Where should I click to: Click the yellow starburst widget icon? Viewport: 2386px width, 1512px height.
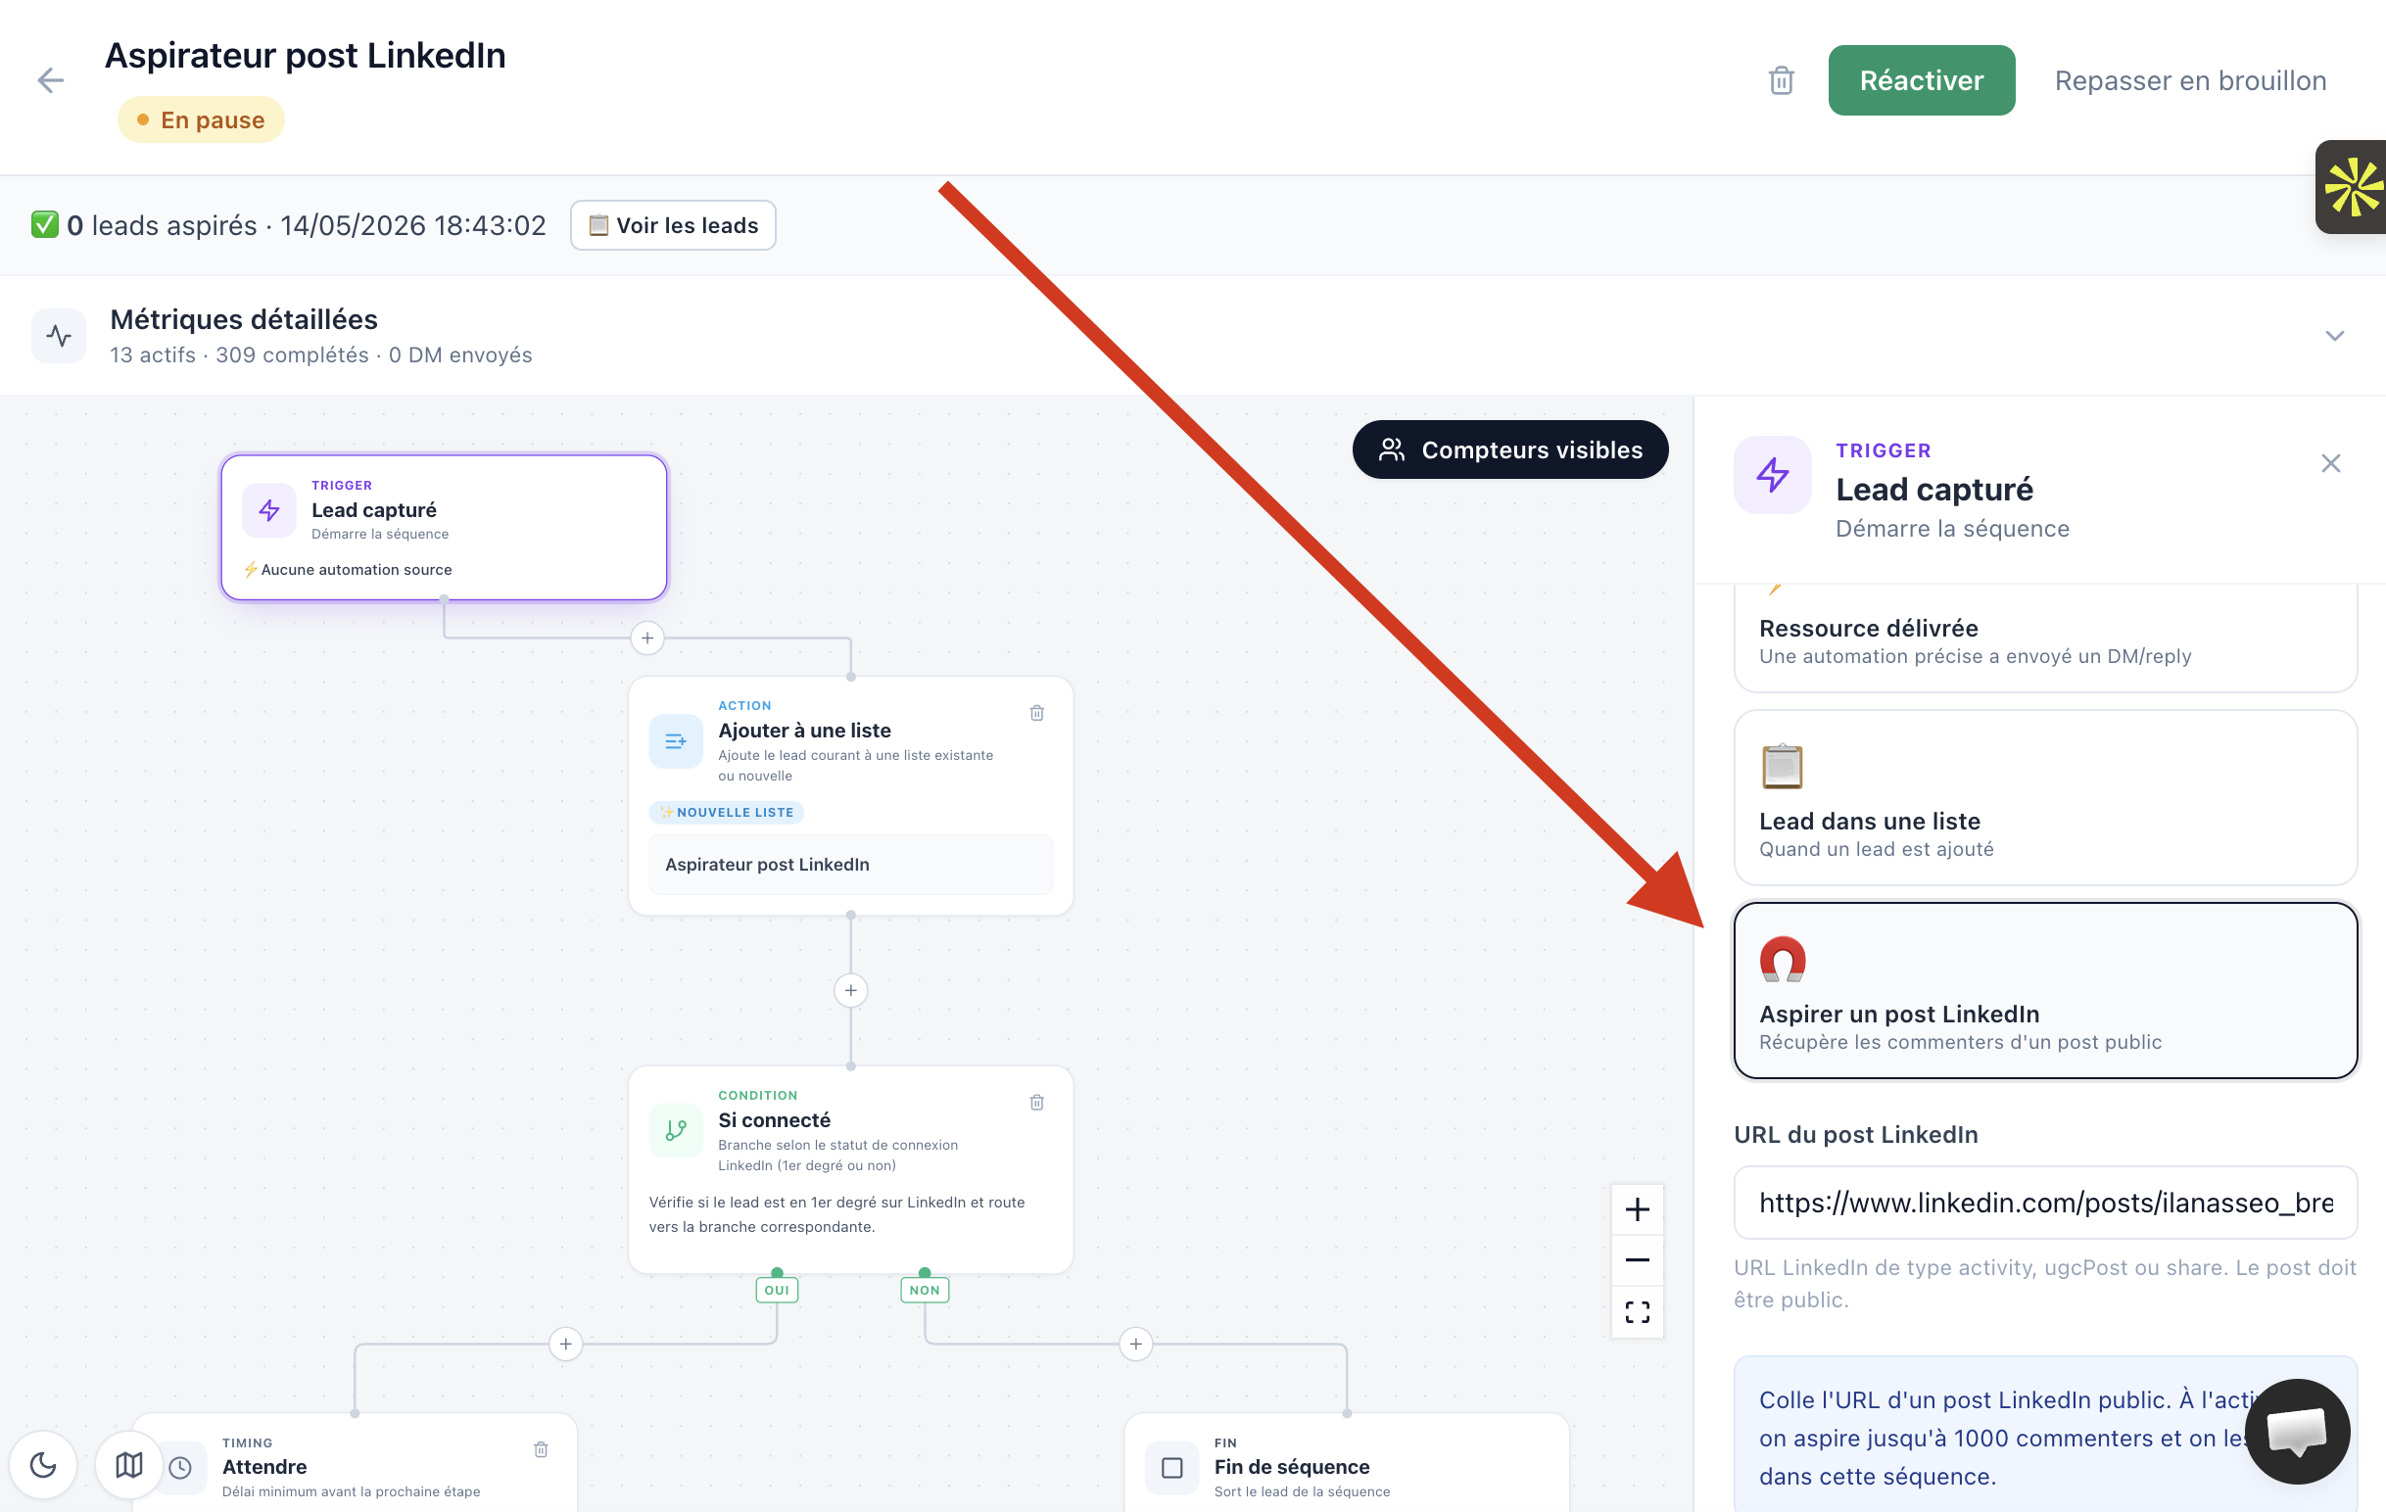(x=2353, y=187)
